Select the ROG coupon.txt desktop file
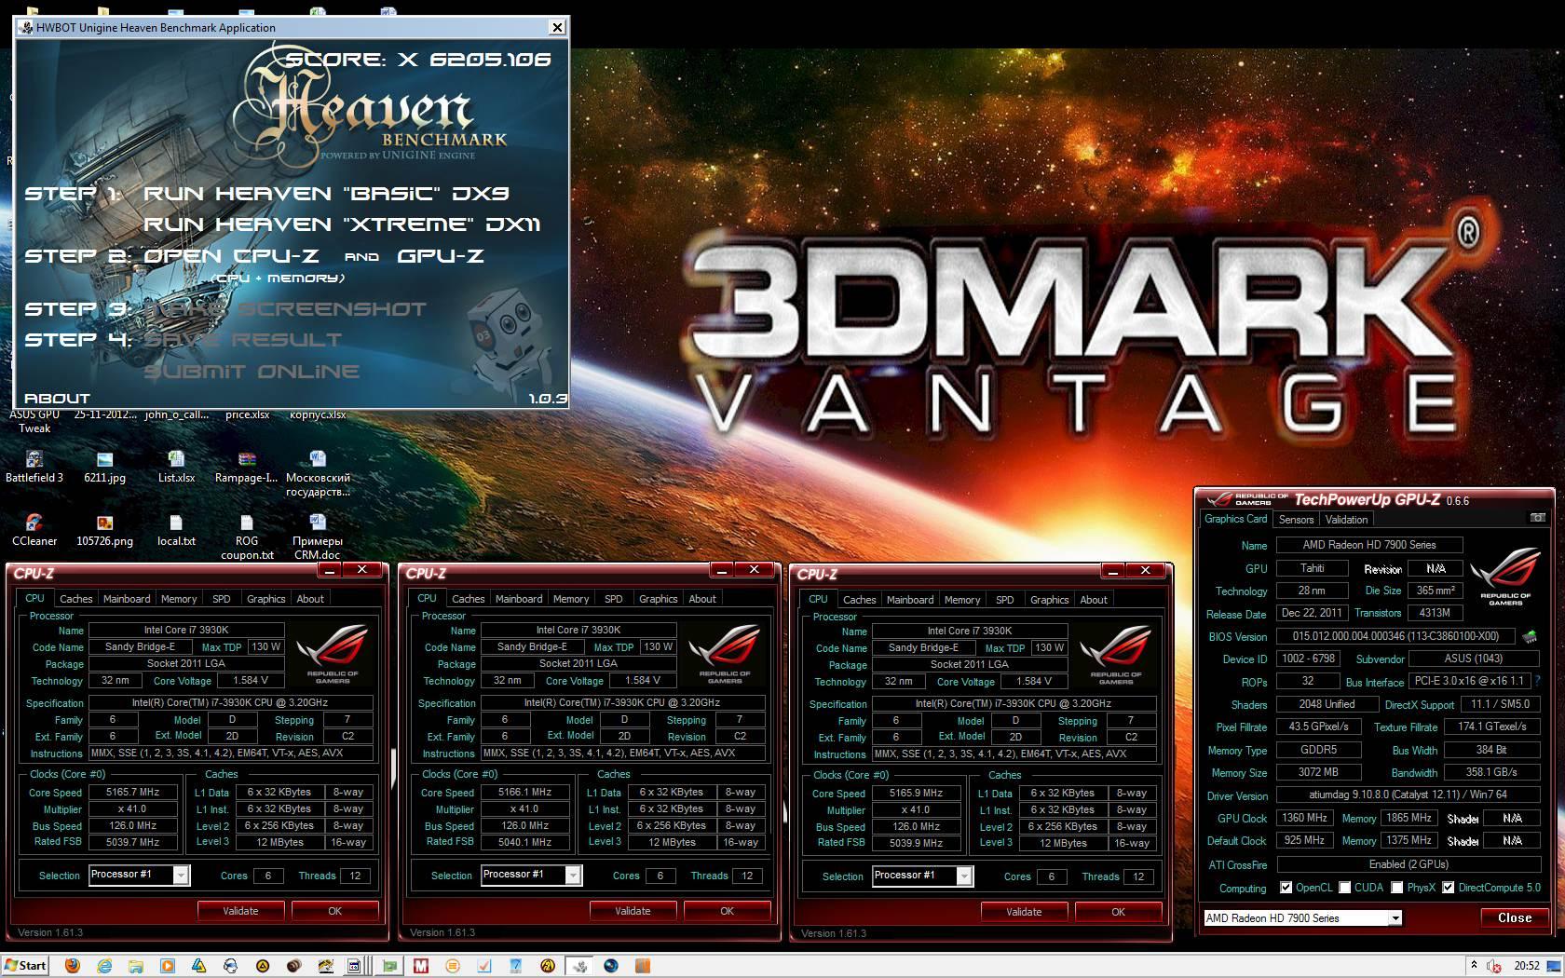Viewport: 1565px width, 978px height. (247, 537)
